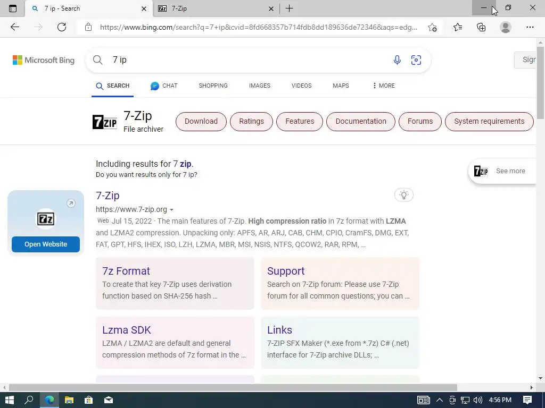This screenshot has width=545, height=408.
Task: Click the address bar URL
Action: [258, 27]
